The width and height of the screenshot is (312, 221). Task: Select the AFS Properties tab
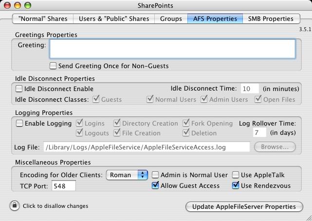(214, 19)
